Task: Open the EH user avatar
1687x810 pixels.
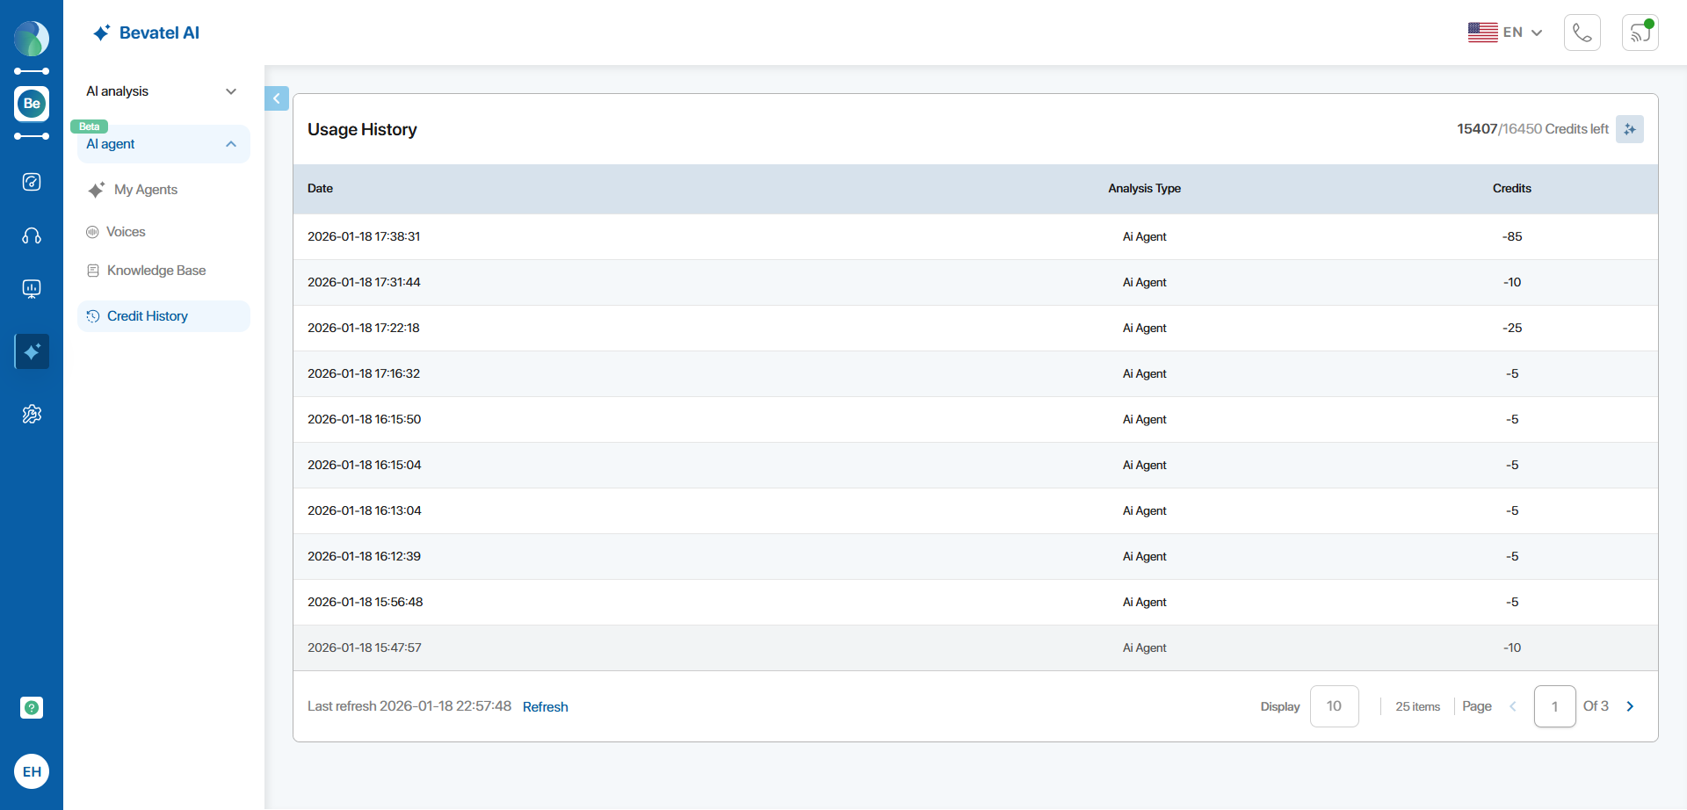Action: (x=32, y=771)
